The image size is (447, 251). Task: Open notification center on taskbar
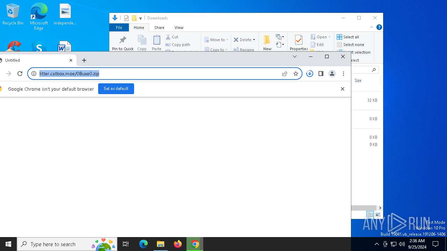435,244
